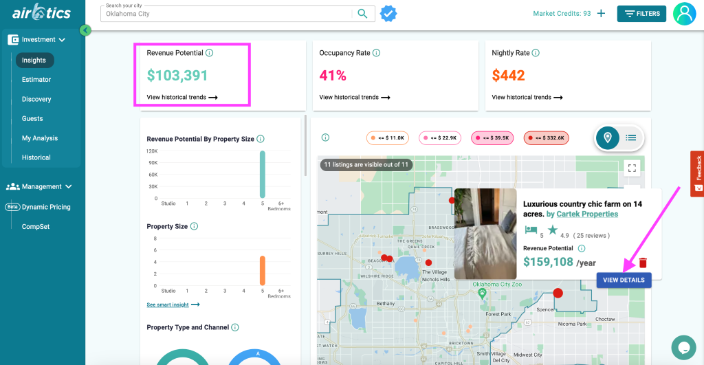
Task: Switch to list view
Action: 631,138
